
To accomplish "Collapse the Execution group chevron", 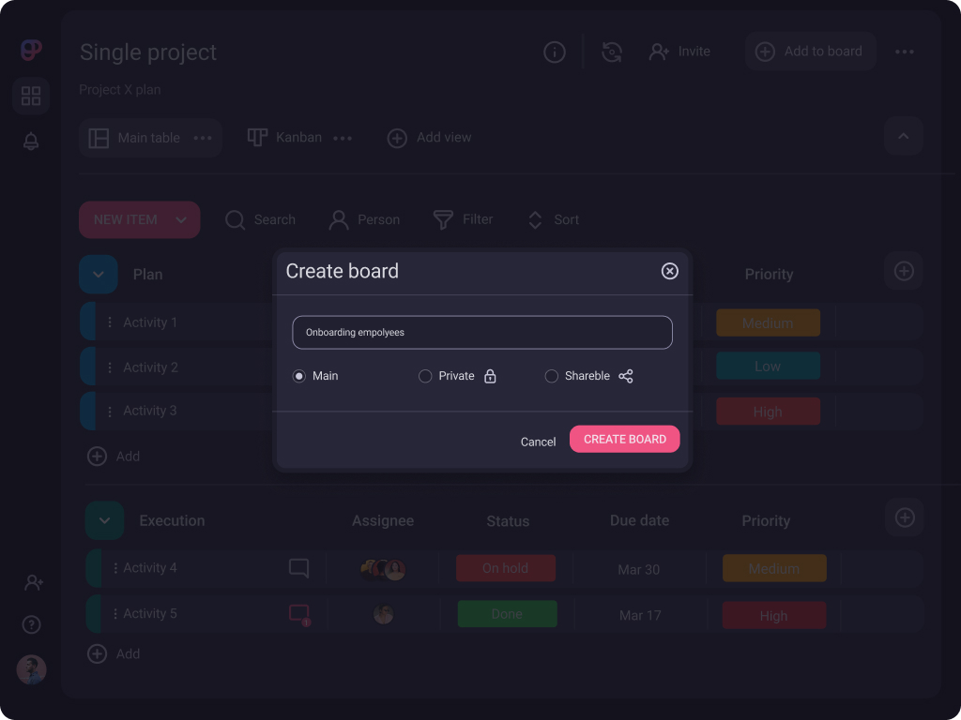I will [104, 520].
